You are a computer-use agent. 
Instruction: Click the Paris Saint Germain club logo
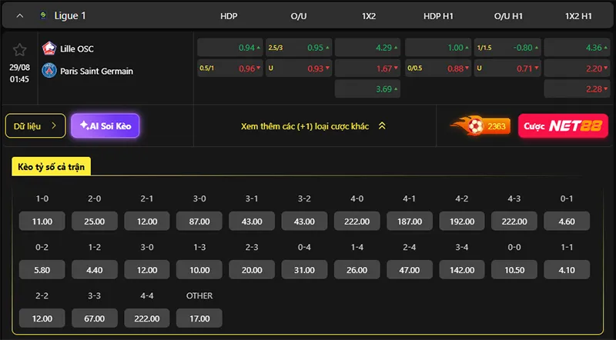pyautogui.click(x=49, y=71)
